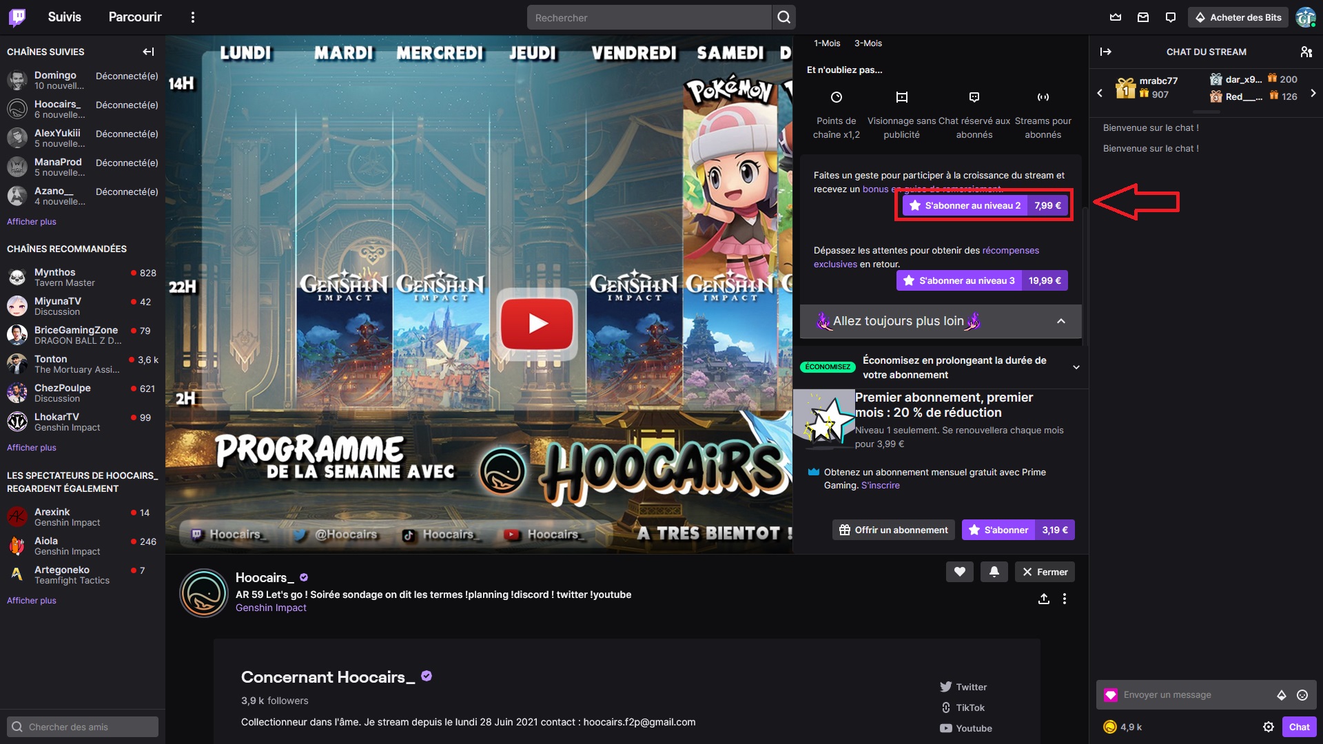This screenshot has height=744, width=1323.
Task: Click Hoocairs_ channel avatar
Action: pyautogui.click(x=204, y=593)
